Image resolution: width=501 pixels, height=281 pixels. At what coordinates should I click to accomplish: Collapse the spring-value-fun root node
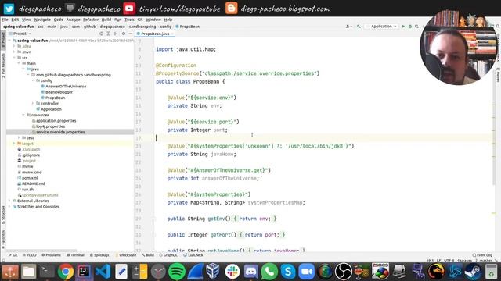tap(9, 41)
